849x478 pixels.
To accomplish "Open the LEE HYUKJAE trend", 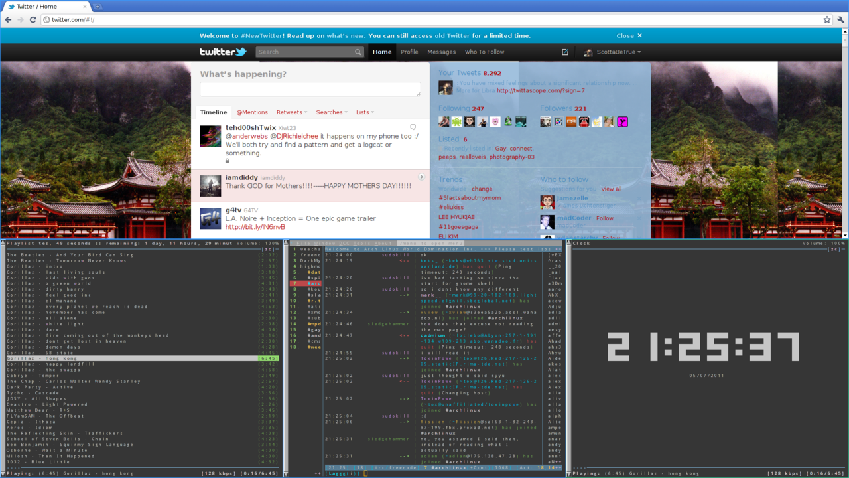I will pos(456,217).
